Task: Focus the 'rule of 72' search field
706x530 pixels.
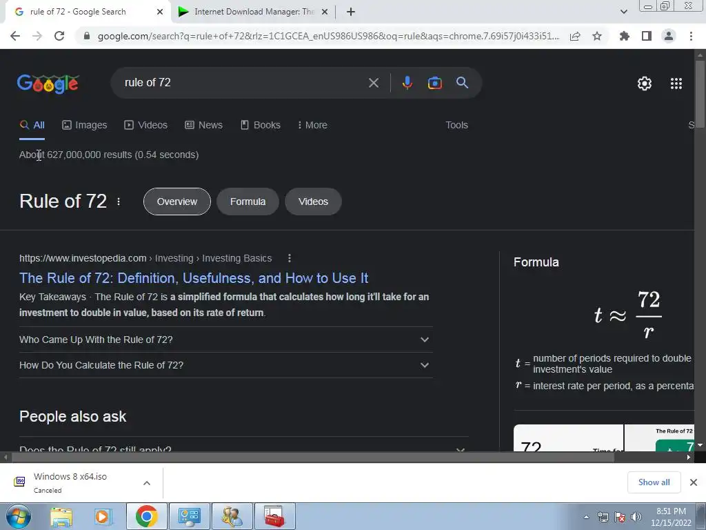Action: click(x=239, y=83)
